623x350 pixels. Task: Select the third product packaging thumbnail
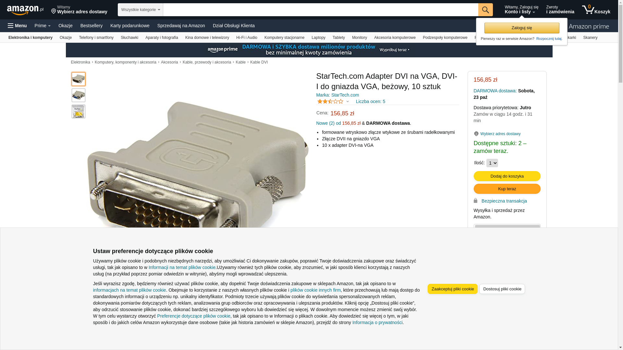click(79, 111)
